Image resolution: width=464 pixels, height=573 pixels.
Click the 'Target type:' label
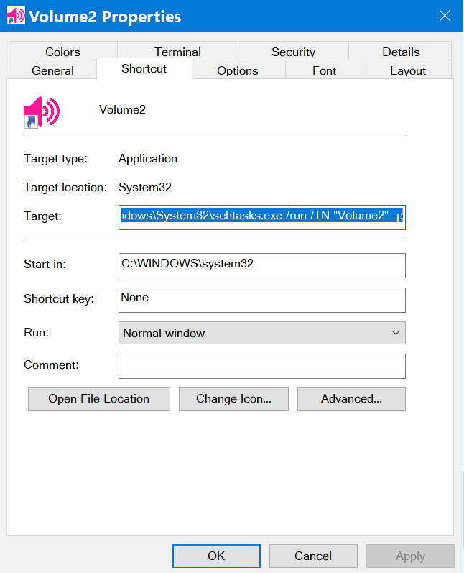click(55, 159)
